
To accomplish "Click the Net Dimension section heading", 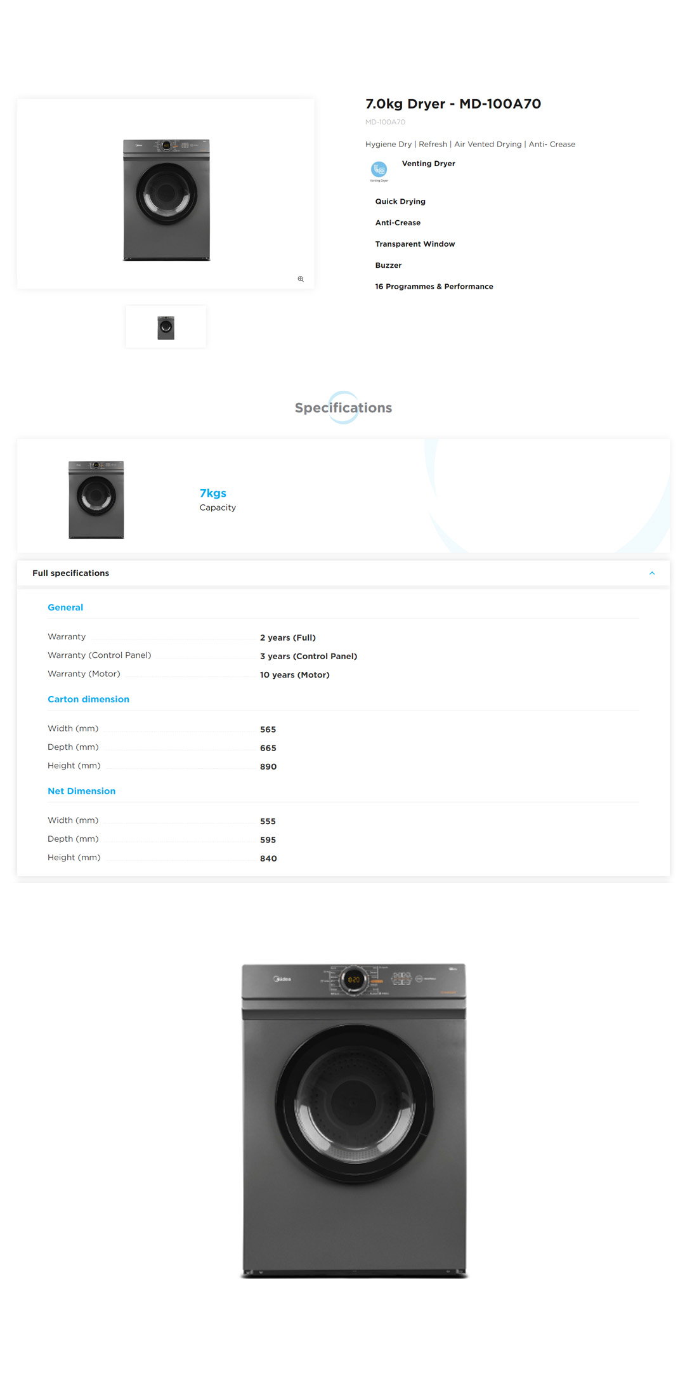I will coord(81,792).
